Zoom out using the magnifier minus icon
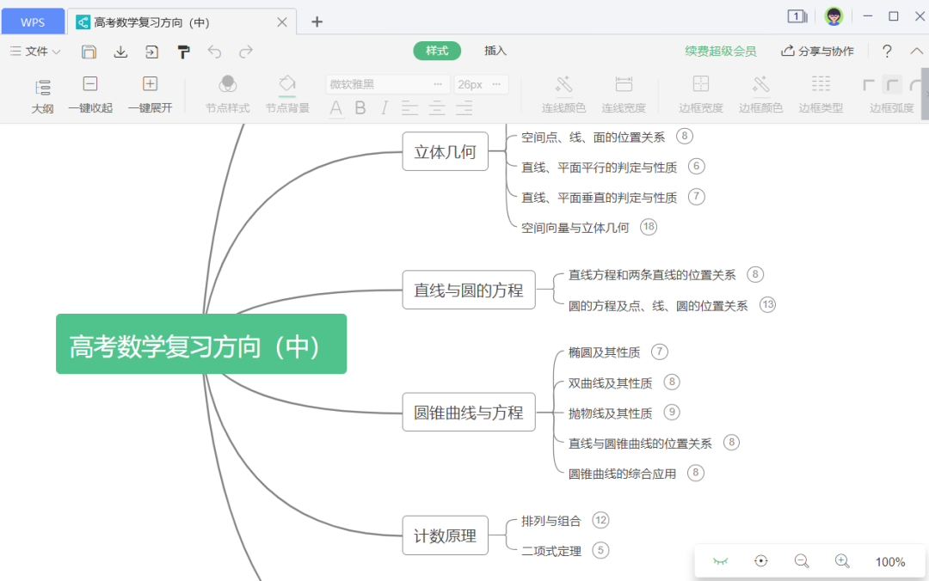The image size is (929, 581). tap(802, 561)
